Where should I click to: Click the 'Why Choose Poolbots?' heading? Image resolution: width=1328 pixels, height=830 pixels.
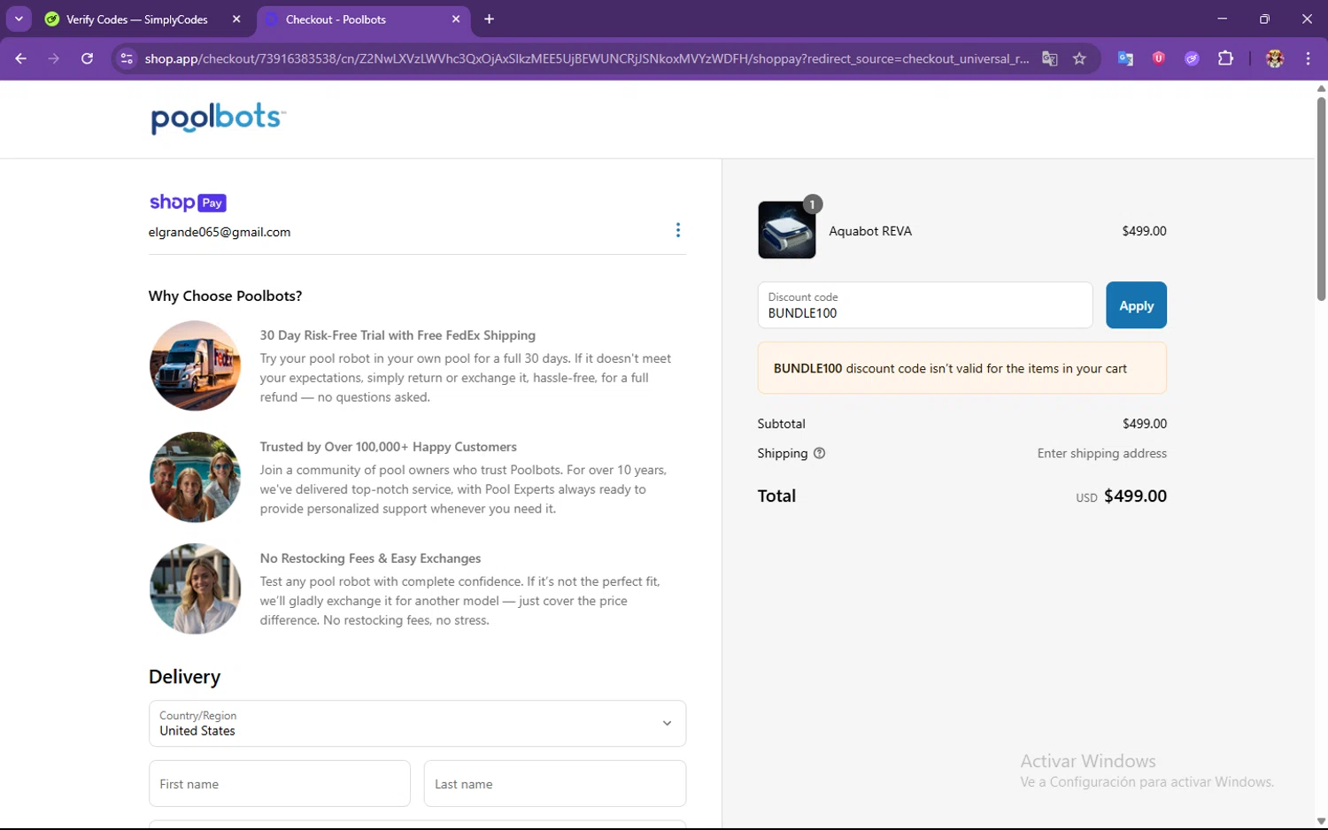[226, 296]
